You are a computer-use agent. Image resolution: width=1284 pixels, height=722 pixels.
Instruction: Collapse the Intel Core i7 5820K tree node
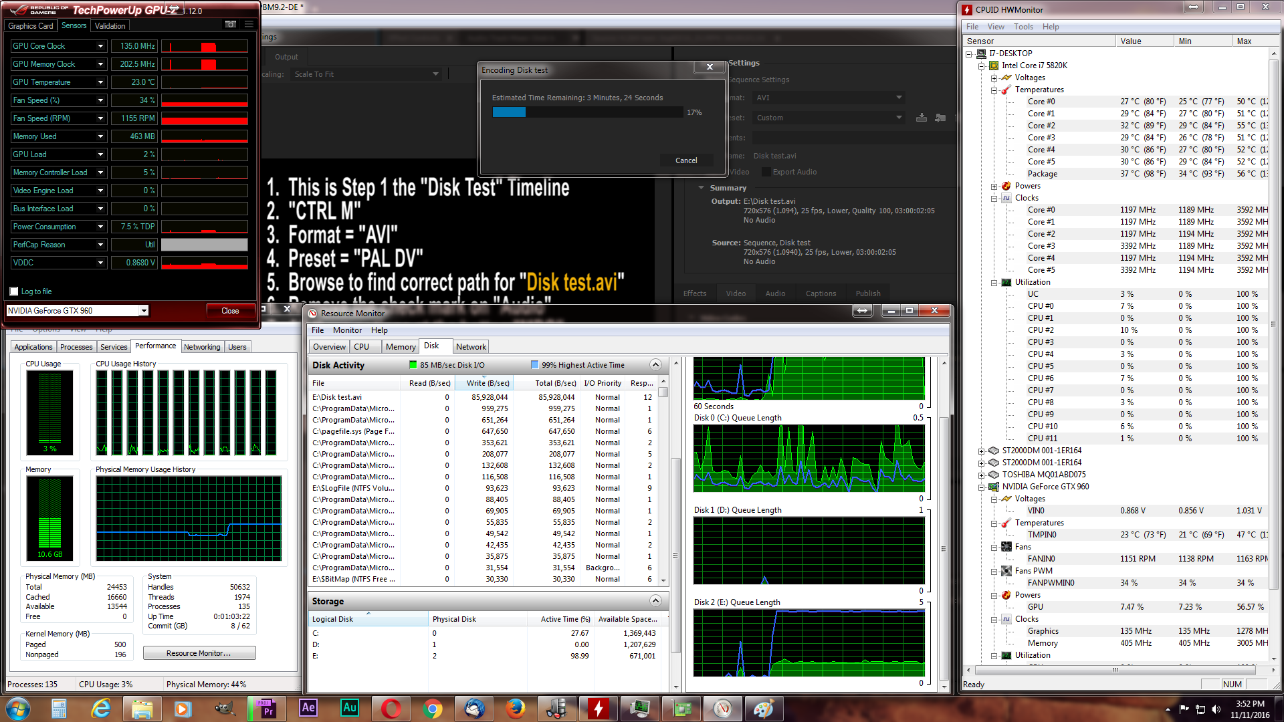point(981,66)
